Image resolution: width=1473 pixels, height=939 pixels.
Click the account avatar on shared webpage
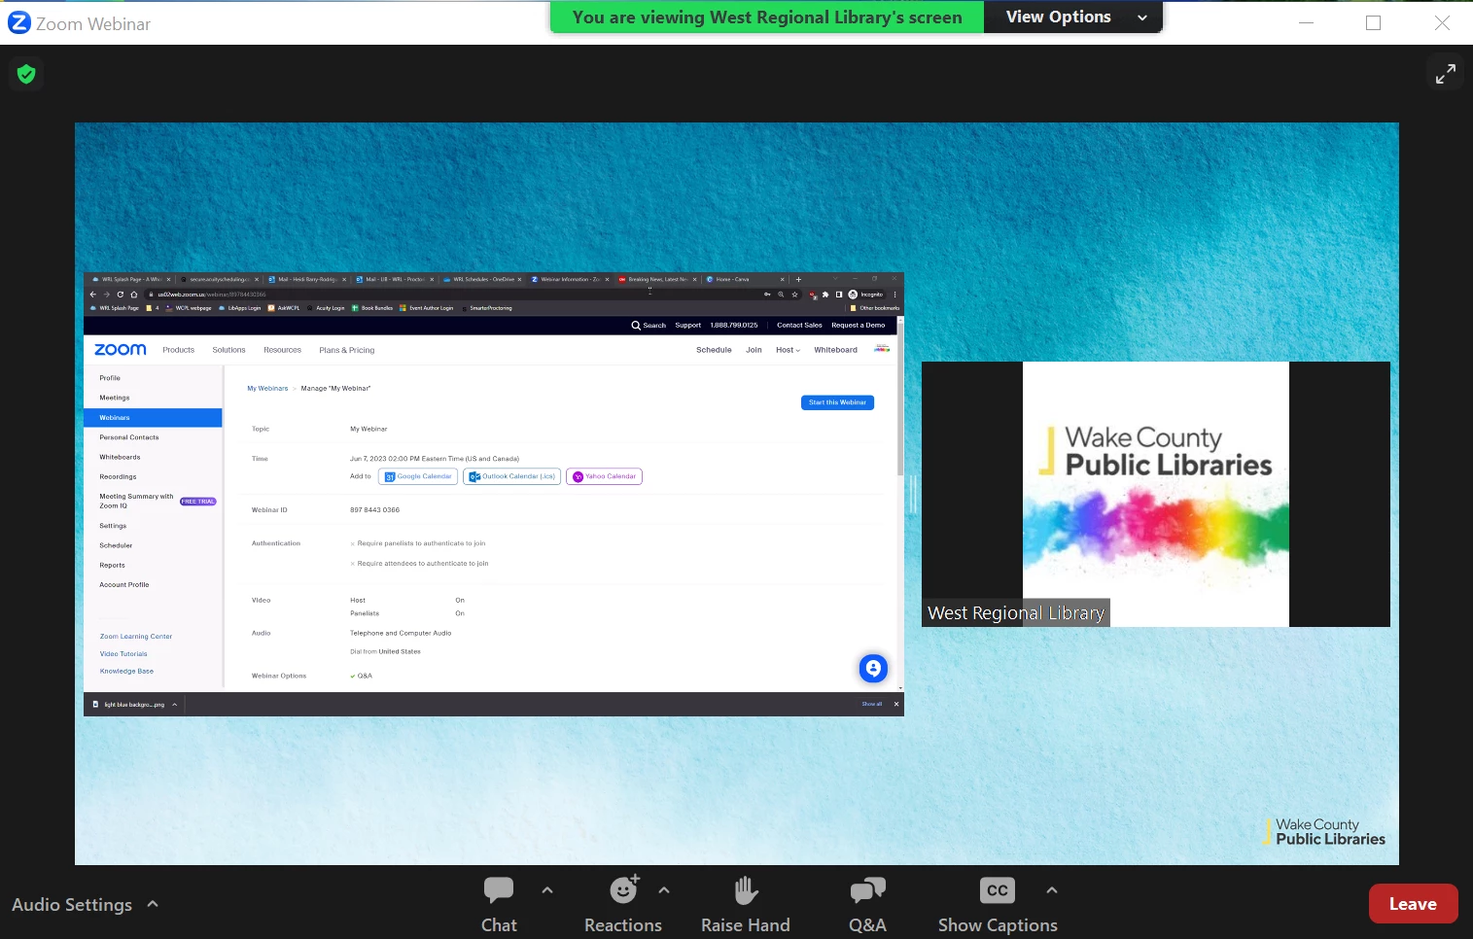tap(882, 349)
